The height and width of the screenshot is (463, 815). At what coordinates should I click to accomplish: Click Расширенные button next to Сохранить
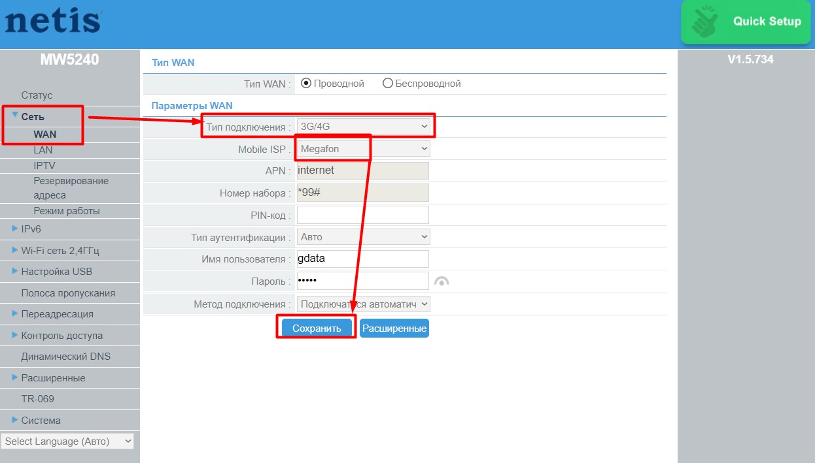[x=394, y=328]
